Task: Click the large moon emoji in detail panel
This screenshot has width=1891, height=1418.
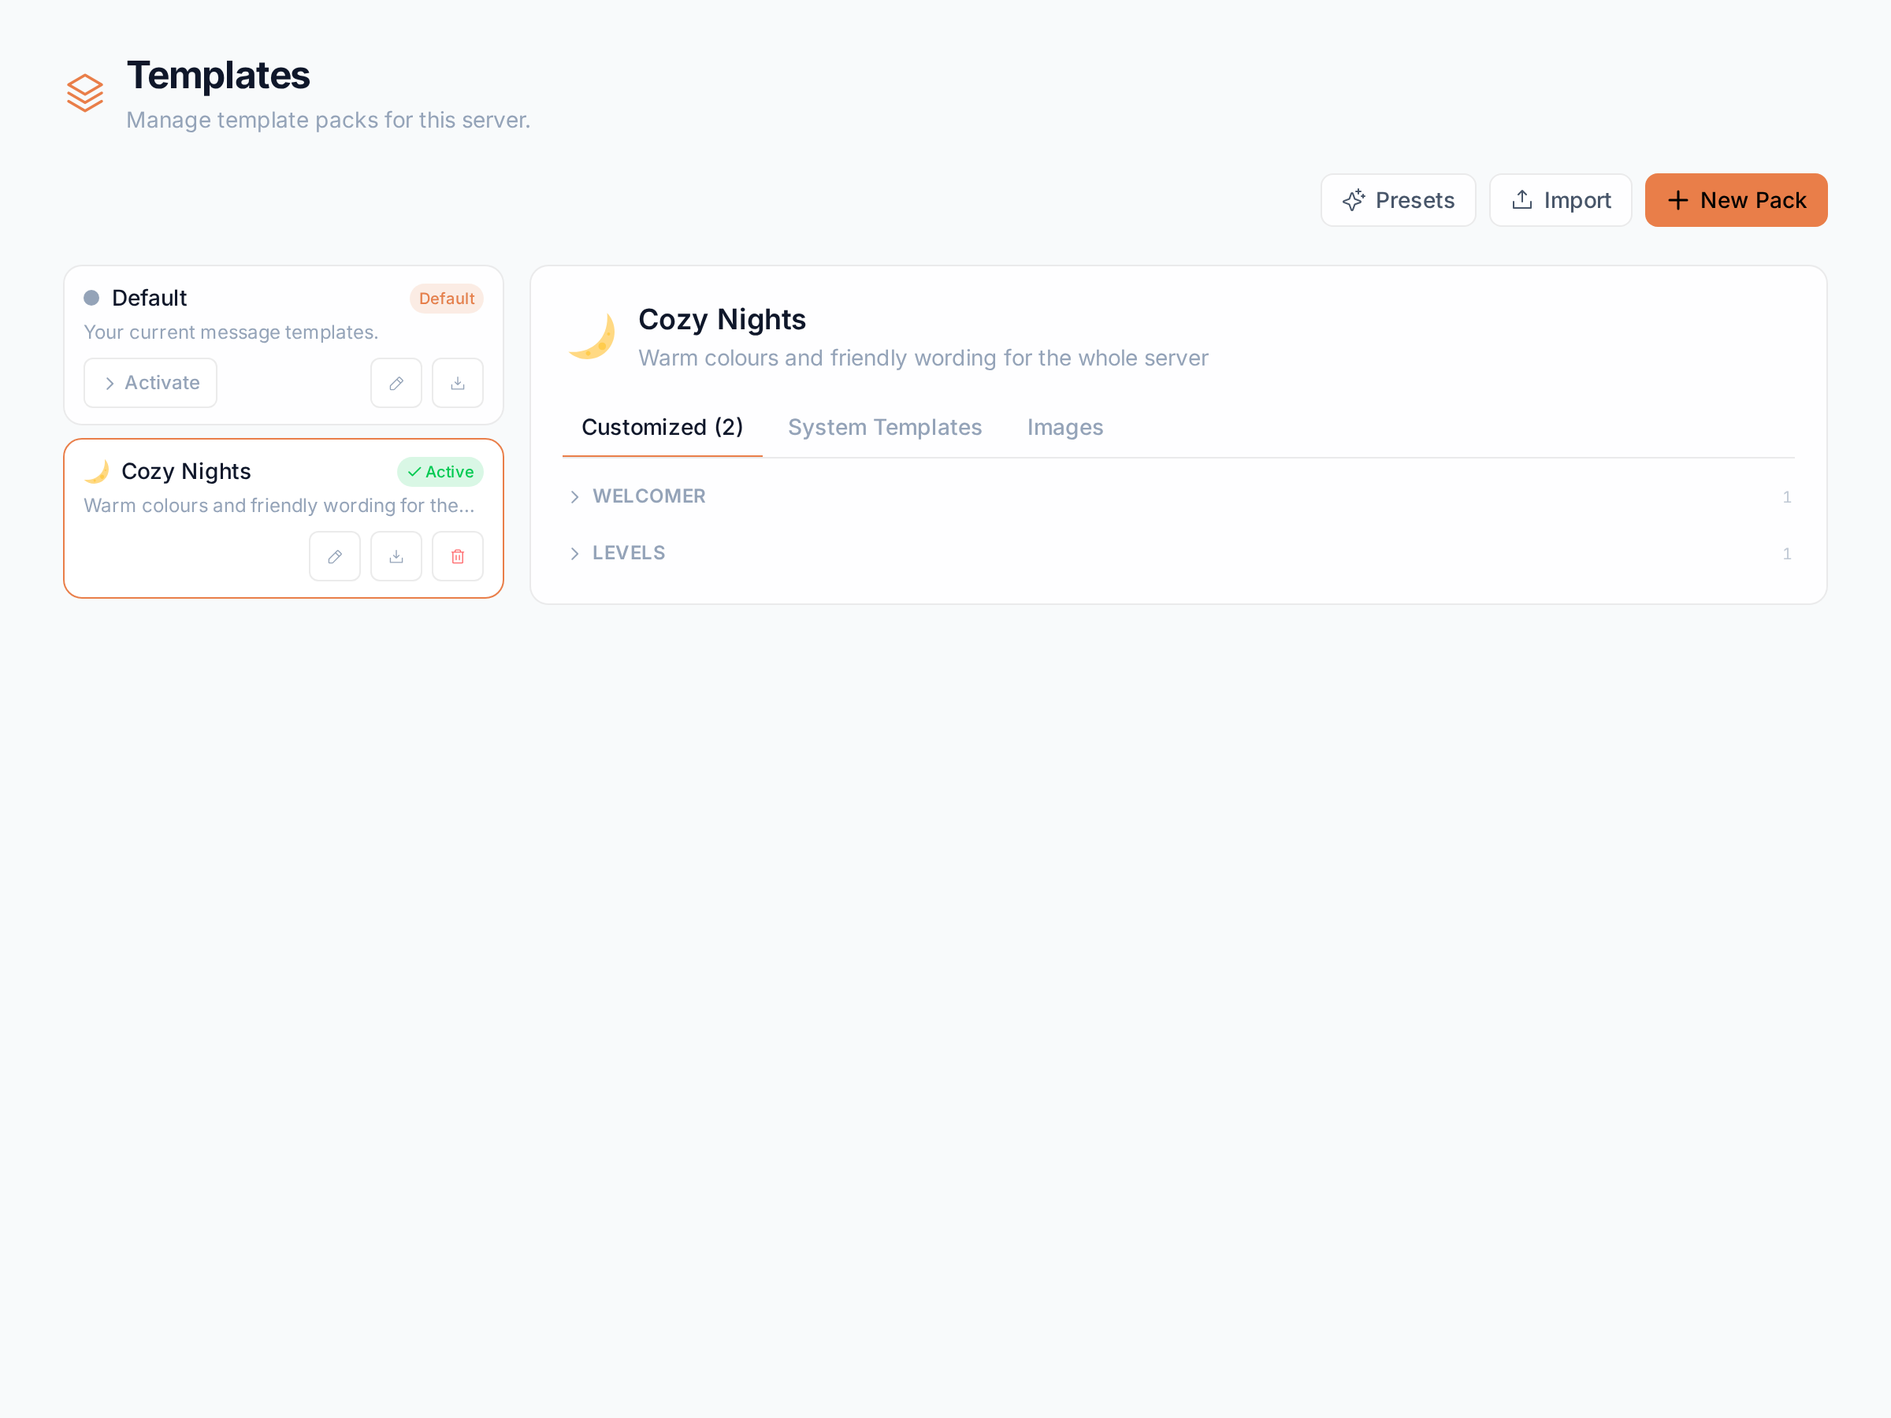Action: 592,336
